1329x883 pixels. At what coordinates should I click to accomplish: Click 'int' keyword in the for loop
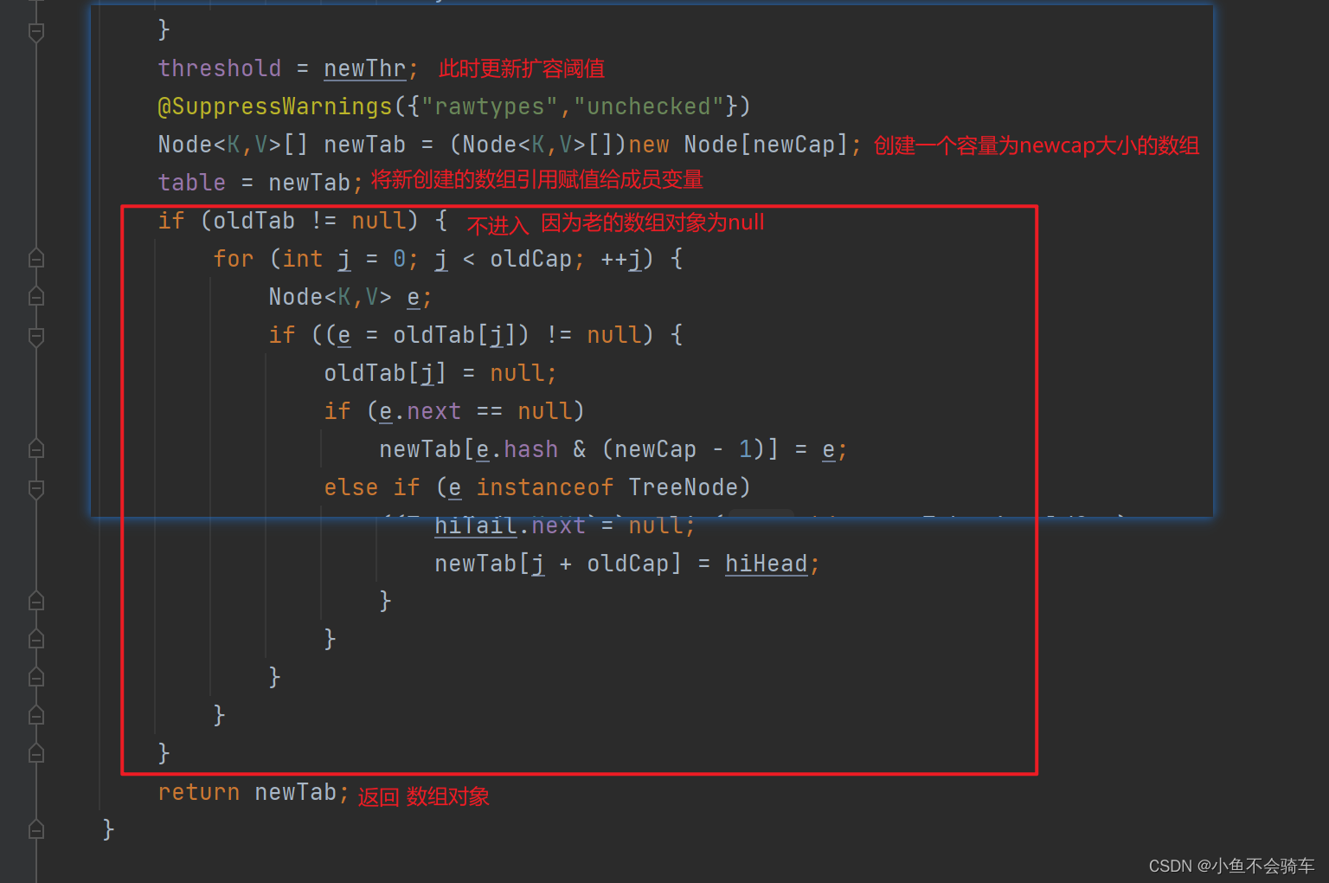coord(303,259)
